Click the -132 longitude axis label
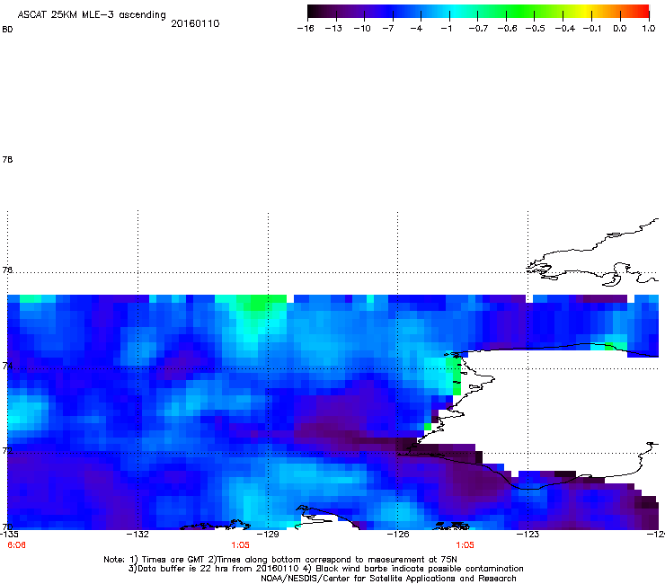Screen dimensions: 665x584 [137, 535]
